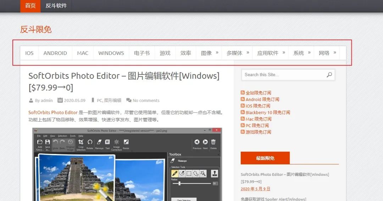Click the 最新限免 heading tab
This screenshot has width=383, height=201.
(x=265, y=158)
